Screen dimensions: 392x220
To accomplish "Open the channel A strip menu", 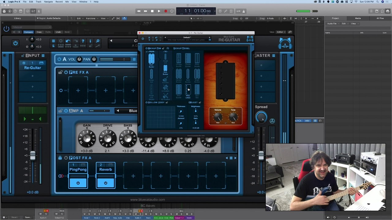I will point(134,59).
